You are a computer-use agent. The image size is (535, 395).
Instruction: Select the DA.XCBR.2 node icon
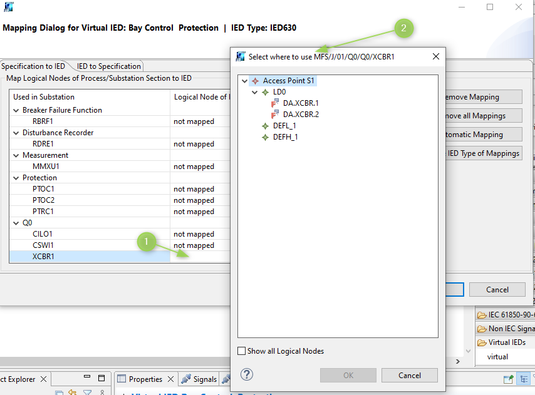(275, 115)
